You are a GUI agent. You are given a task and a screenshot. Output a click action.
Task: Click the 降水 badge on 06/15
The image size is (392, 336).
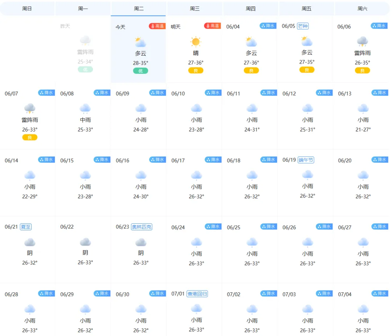pyautogui.click(x=102, y=159)
